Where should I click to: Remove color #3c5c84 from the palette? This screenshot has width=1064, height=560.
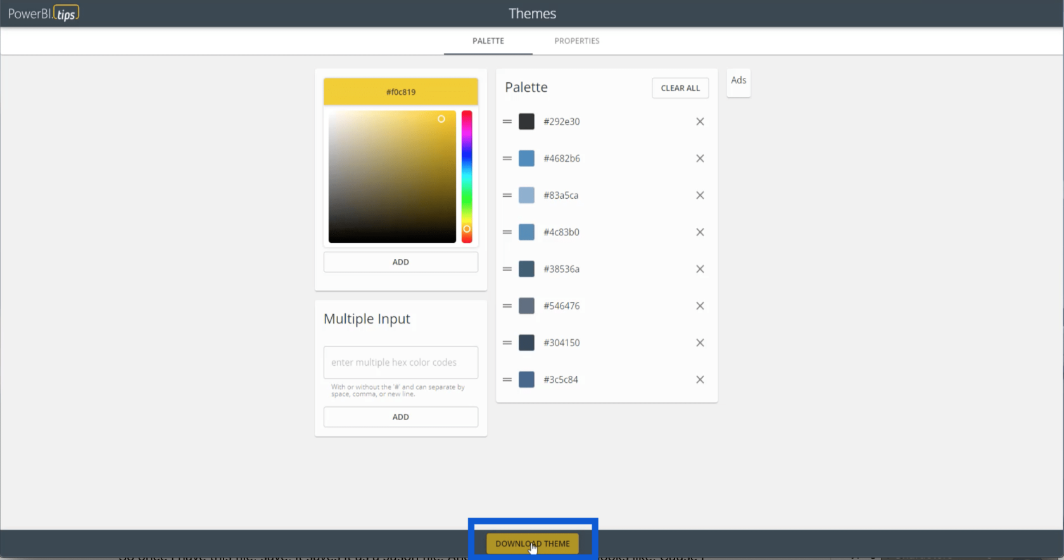pos(700,380)
